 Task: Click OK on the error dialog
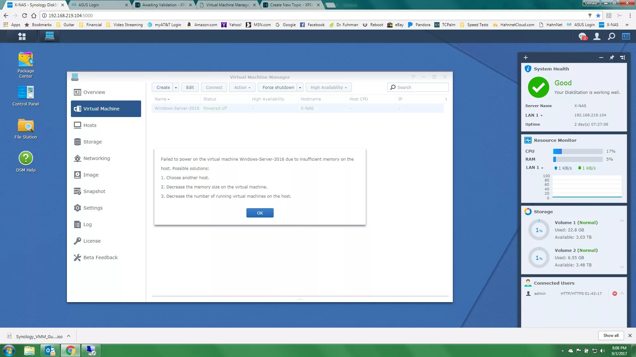tap(260, 213)
